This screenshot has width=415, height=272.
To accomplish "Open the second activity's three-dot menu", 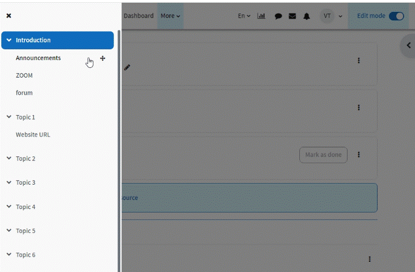I will pos(359,108).
